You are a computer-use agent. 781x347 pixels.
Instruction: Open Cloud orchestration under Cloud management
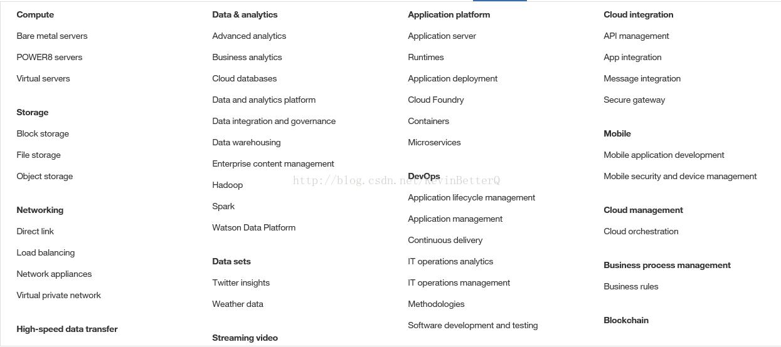point(641,231)
